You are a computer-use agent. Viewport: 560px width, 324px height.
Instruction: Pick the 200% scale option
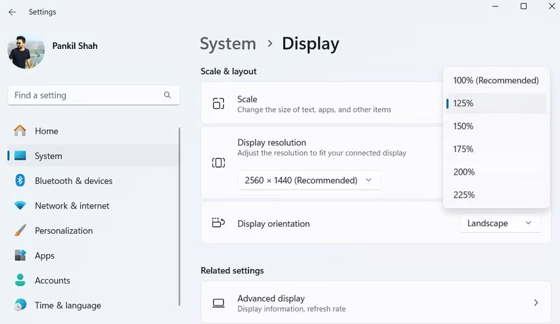(x=464, y=173)
